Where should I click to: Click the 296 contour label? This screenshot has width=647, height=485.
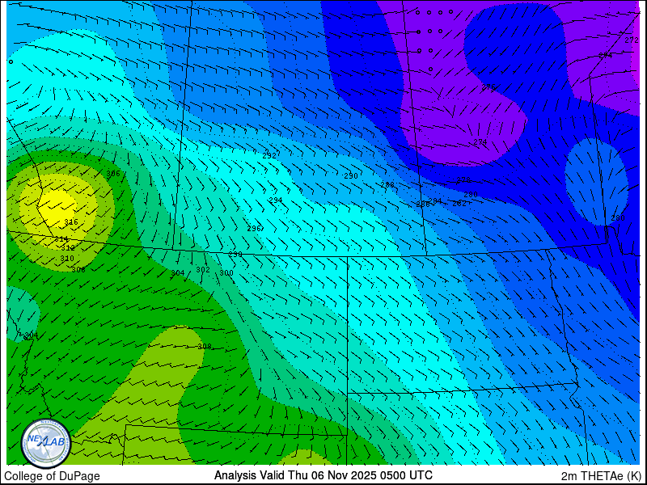[x=254, y=229]
